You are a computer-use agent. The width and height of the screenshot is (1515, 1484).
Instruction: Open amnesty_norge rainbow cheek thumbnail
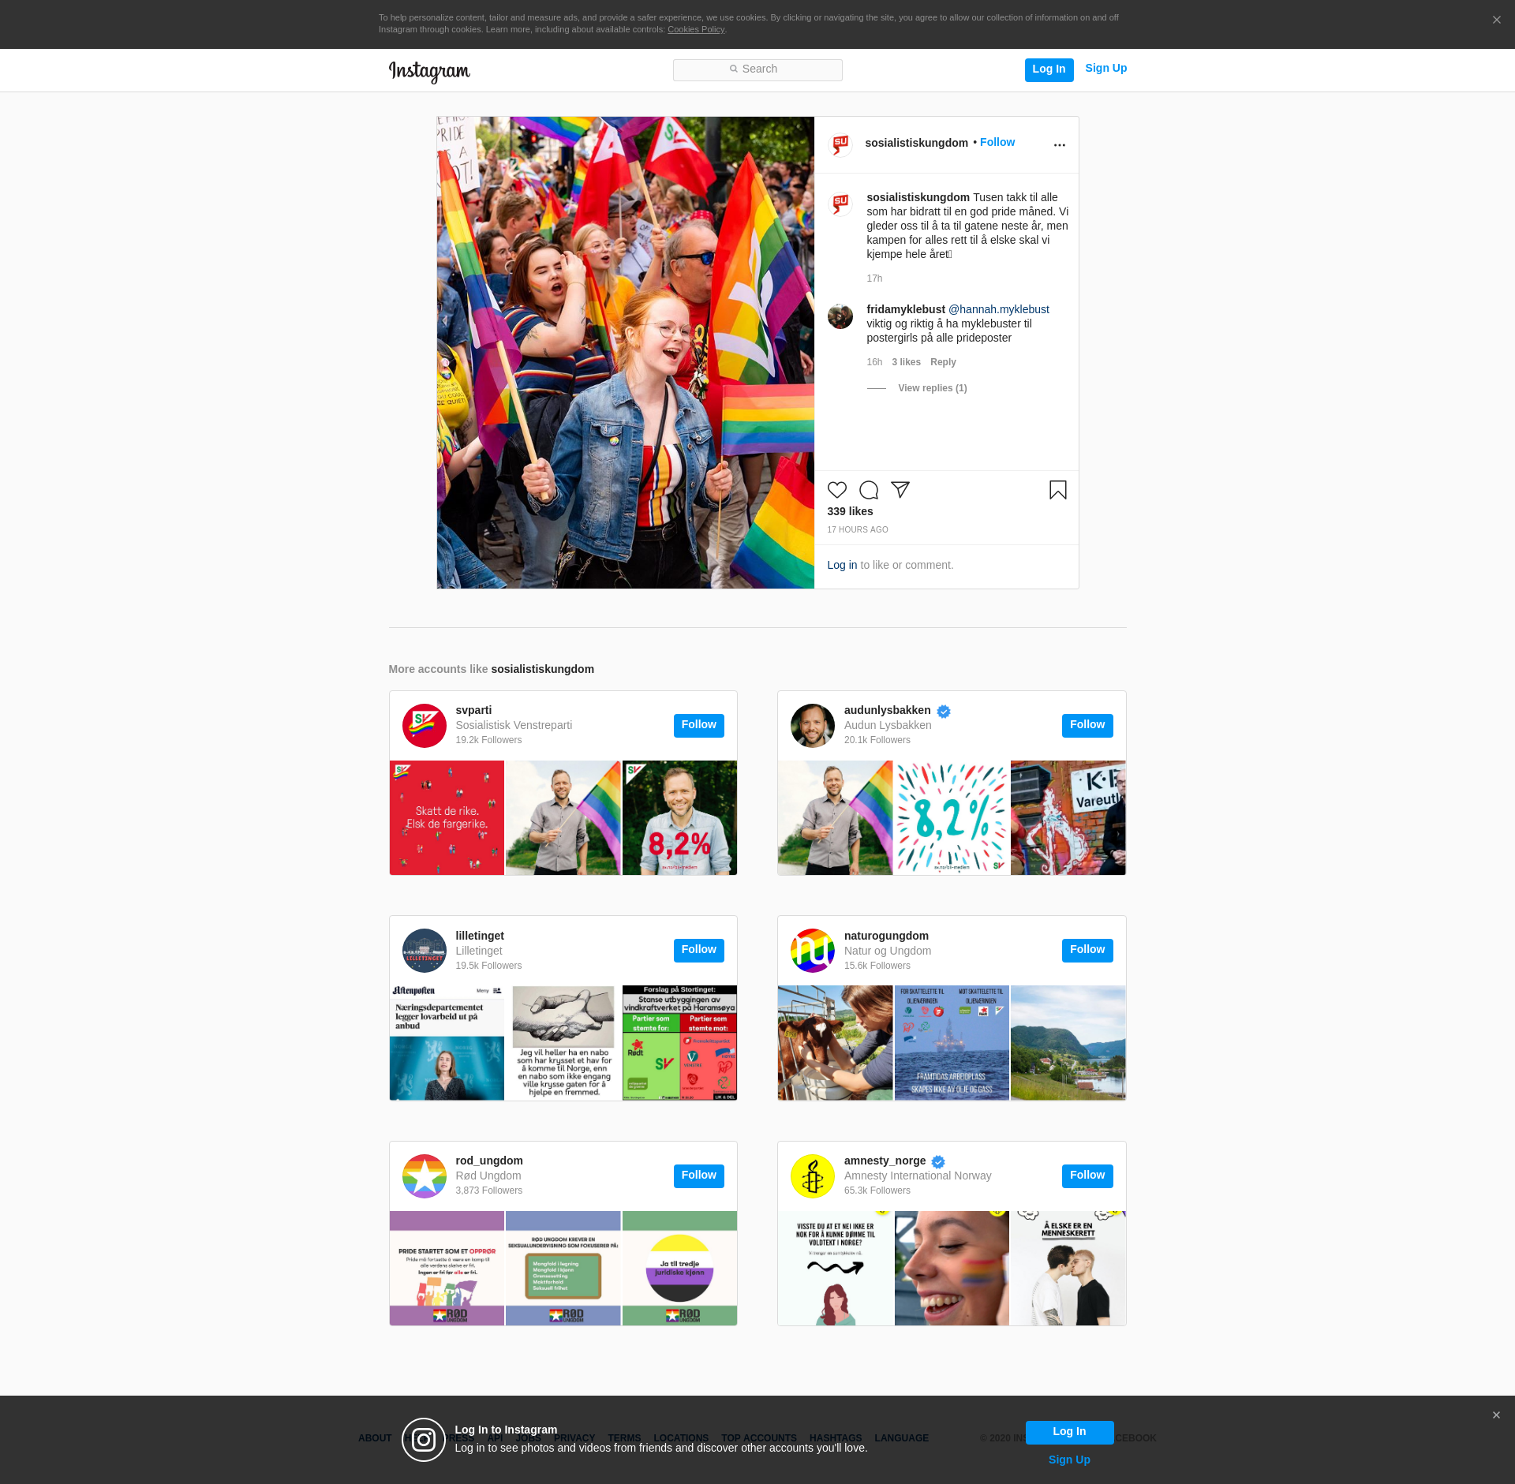[x=952, y=1268]
